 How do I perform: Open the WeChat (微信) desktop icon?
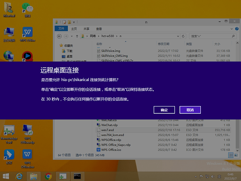tap(28, 10)
